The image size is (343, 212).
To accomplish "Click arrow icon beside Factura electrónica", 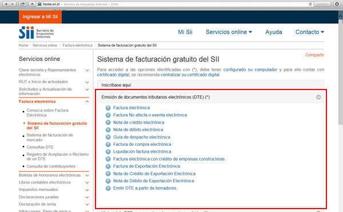I will 108,108.
